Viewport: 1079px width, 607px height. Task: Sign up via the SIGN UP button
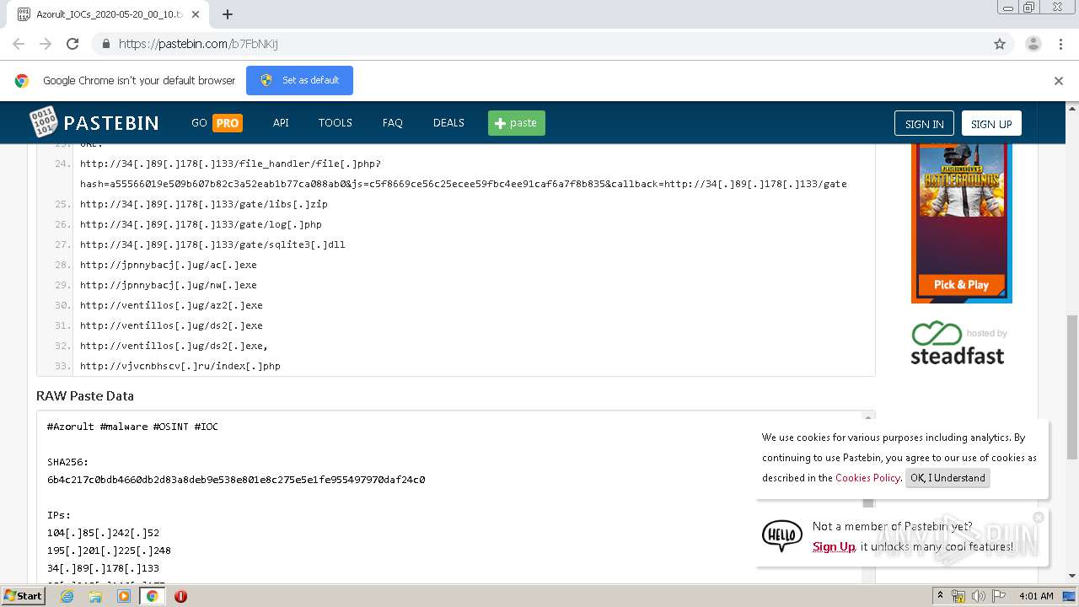pyautogui.click(x=991, y=122)
